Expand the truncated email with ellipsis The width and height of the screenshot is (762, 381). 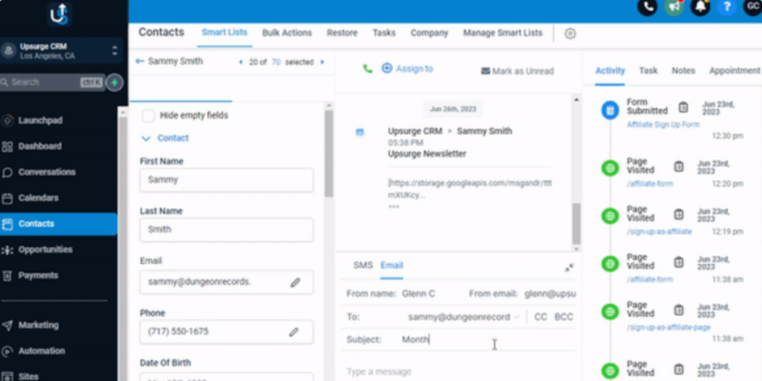394,207
